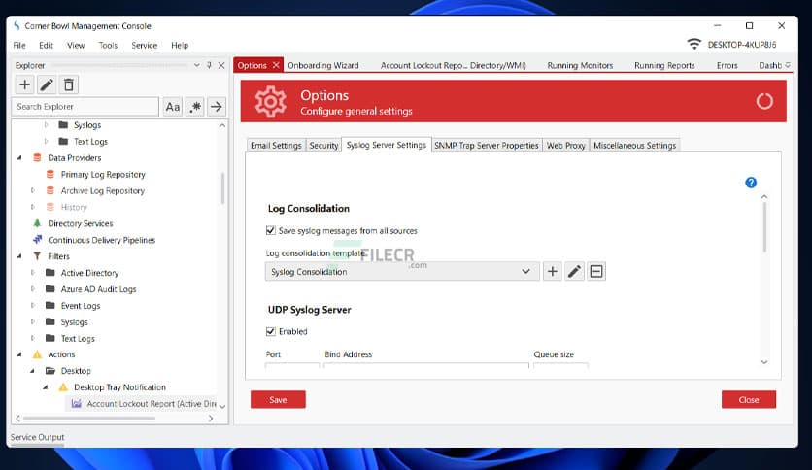Uncheck UDP Syslog Server Enabled checkbox
The image size is (812, 470).
(270, 331)
